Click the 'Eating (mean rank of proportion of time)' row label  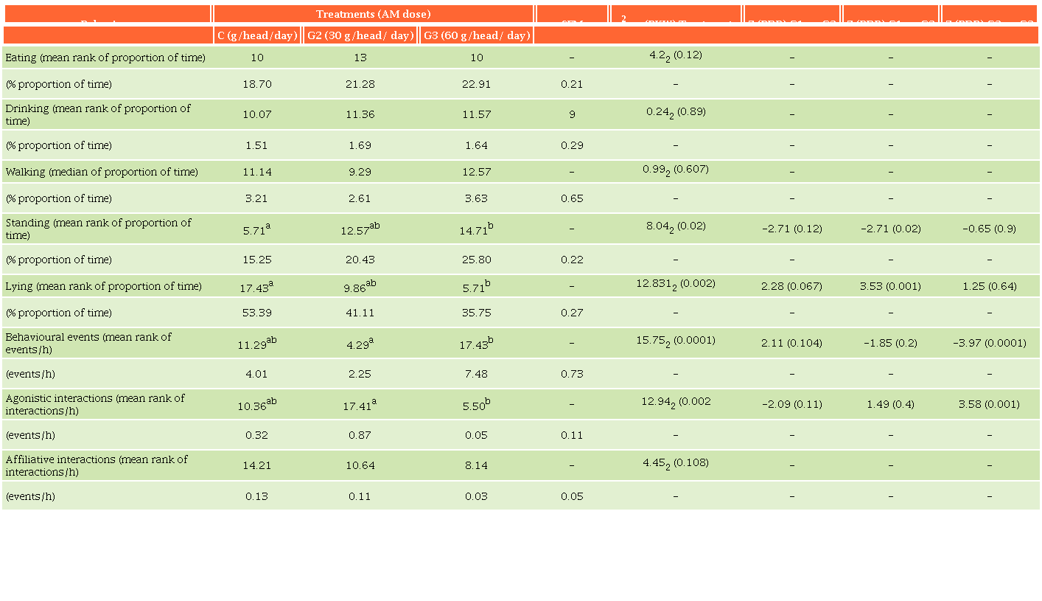pyautogui.click(x=105, y=58)
